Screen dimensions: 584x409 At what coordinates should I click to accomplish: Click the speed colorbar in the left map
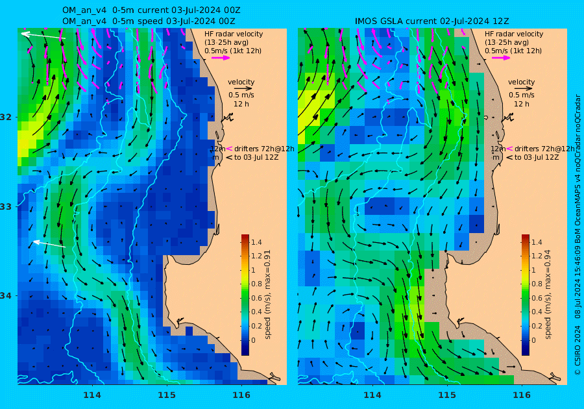245,295
